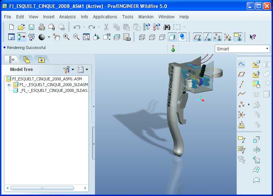Toggle Wireframe display mode
Screen dimensions: 273x196
pyautogui.click(x=142, y=37)
